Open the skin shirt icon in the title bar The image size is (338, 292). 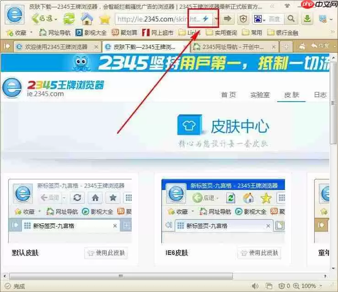287,6
